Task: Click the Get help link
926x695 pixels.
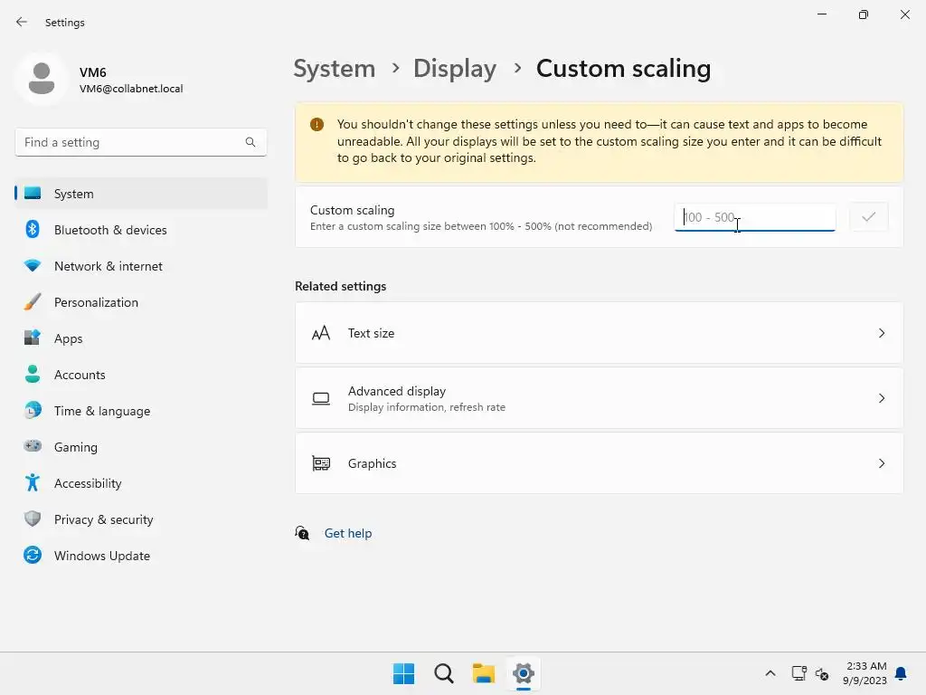Action: (348, 533)
